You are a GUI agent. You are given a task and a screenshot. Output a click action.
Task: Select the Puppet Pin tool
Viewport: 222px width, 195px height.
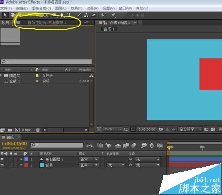[114, 15]
